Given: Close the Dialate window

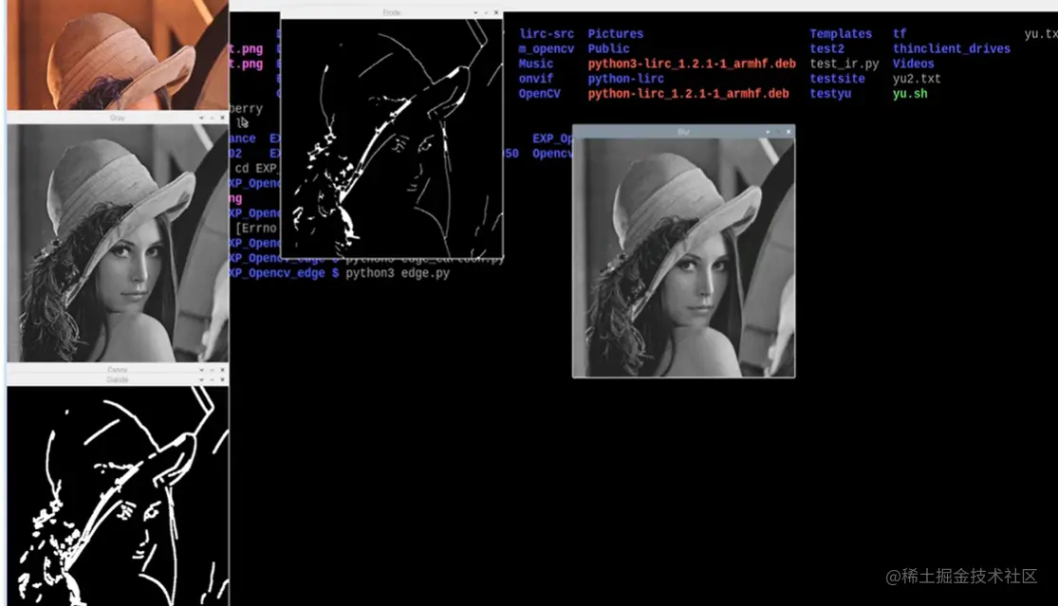Looking at the screenshot, I should pos(223,380).
